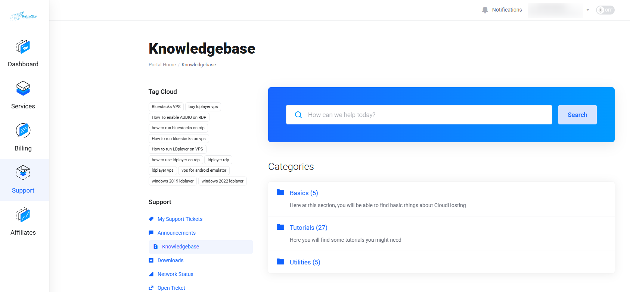Click the Tutorials category description text
This screenshot has height=292, width=630.
pyautogui.click(x=345, y=240)
